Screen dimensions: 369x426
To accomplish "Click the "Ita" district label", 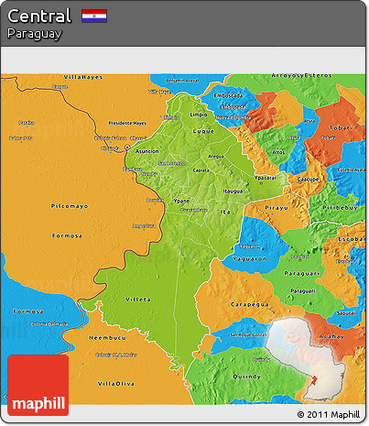I will pos(225,212).
